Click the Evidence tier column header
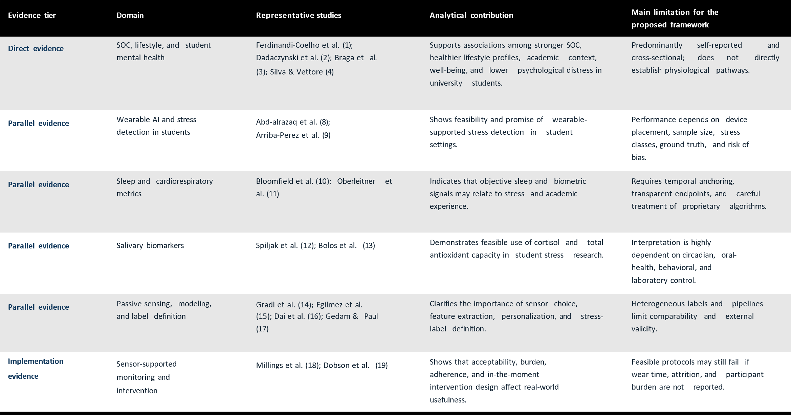The height and width of the screenshot is (415, 793). [x=32, y=15]
